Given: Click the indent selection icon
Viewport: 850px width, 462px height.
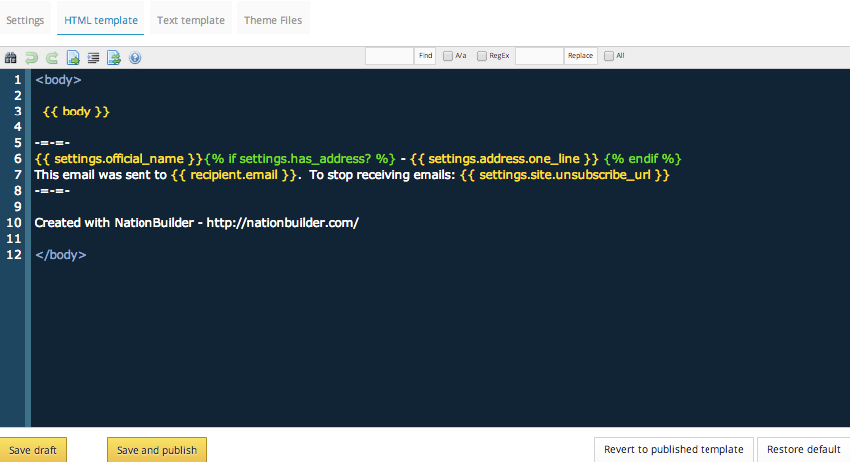Looking at the screenshot, I should coord(94,58).
